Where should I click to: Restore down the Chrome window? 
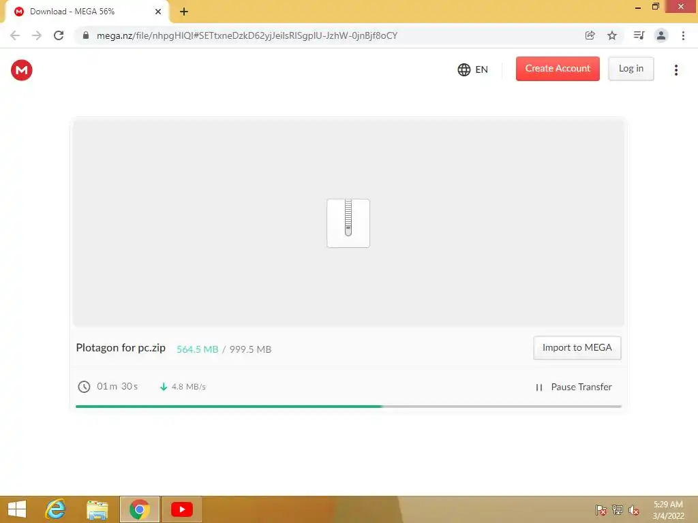[x=655, y=7]
